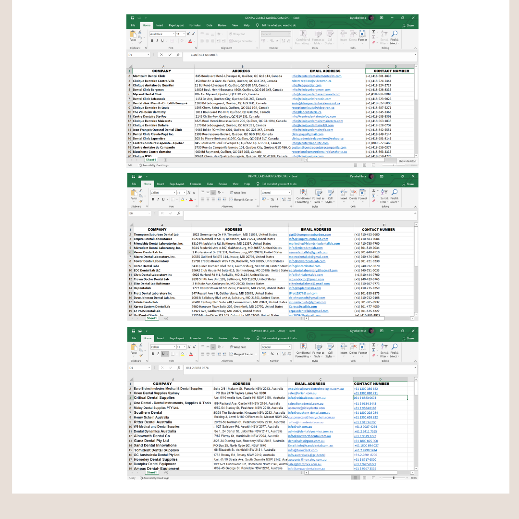The image size is (519, 519).
Task: Open font size dropdown in the Quebec Canada window
Action: point(184,34)
